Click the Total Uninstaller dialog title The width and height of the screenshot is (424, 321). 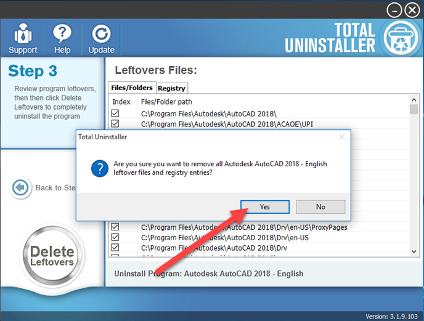coord(102,137)
